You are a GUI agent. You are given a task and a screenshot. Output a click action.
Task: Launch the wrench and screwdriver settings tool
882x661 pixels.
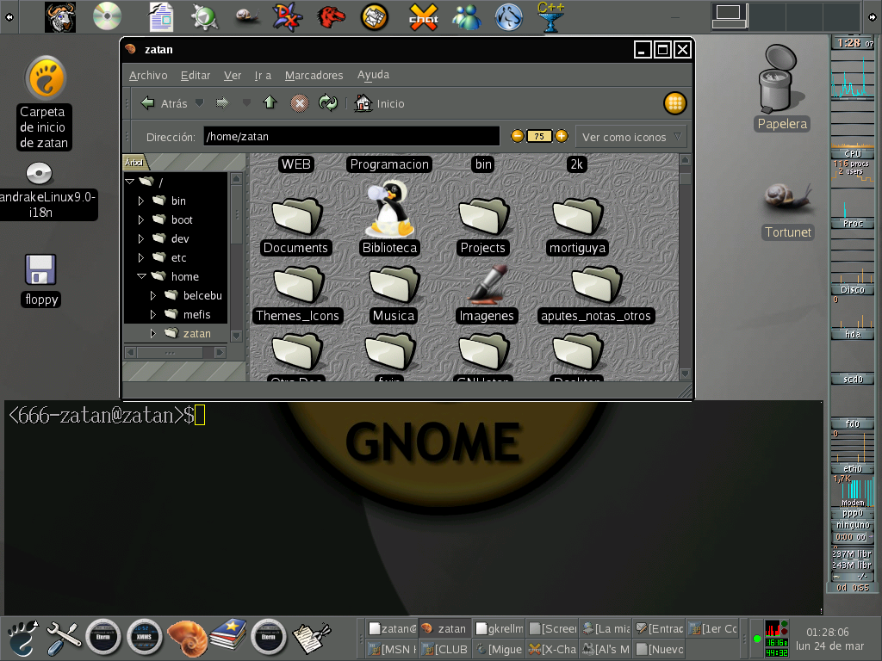pos(62,638)
